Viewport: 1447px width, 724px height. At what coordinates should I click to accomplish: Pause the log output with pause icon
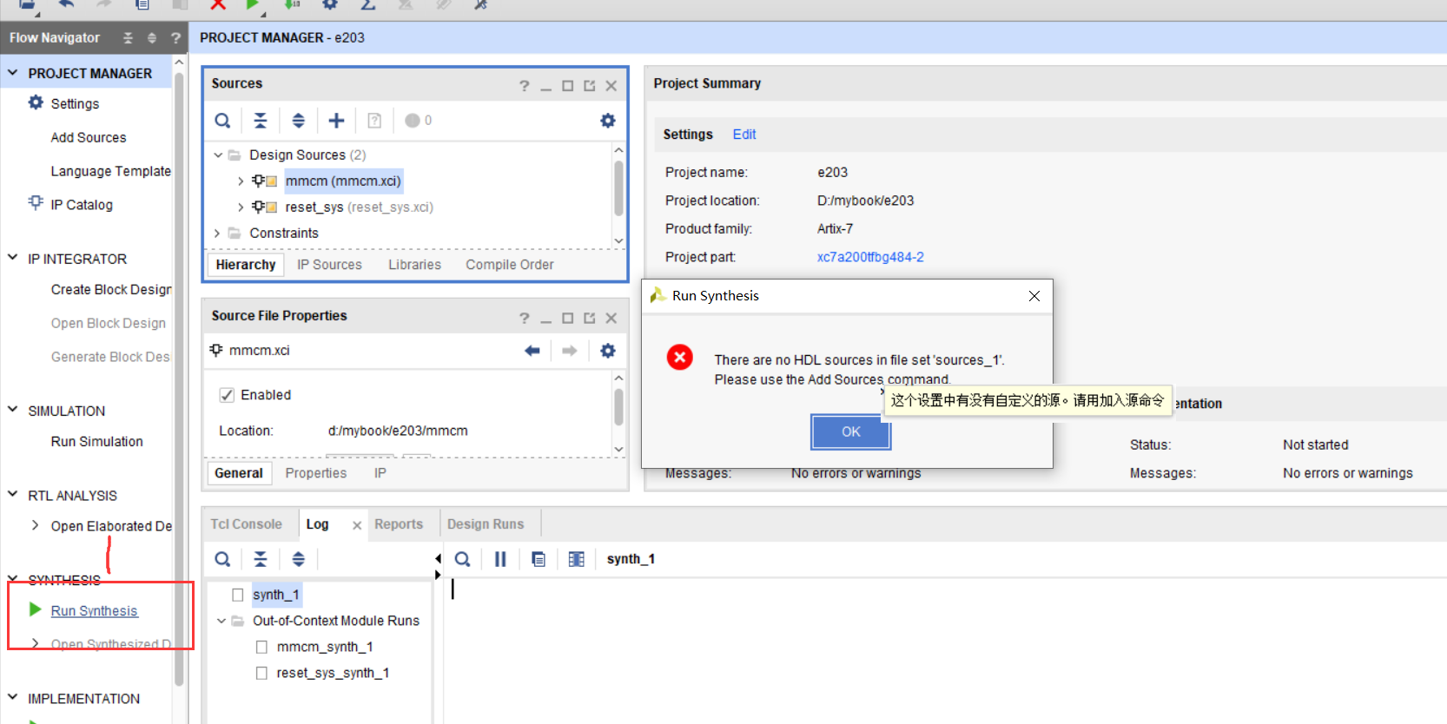(500, 559)
